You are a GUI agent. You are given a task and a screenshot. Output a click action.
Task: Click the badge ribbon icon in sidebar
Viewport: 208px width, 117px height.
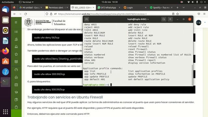16,47
